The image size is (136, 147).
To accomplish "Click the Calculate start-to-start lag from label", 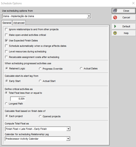I will click(21, 76).
